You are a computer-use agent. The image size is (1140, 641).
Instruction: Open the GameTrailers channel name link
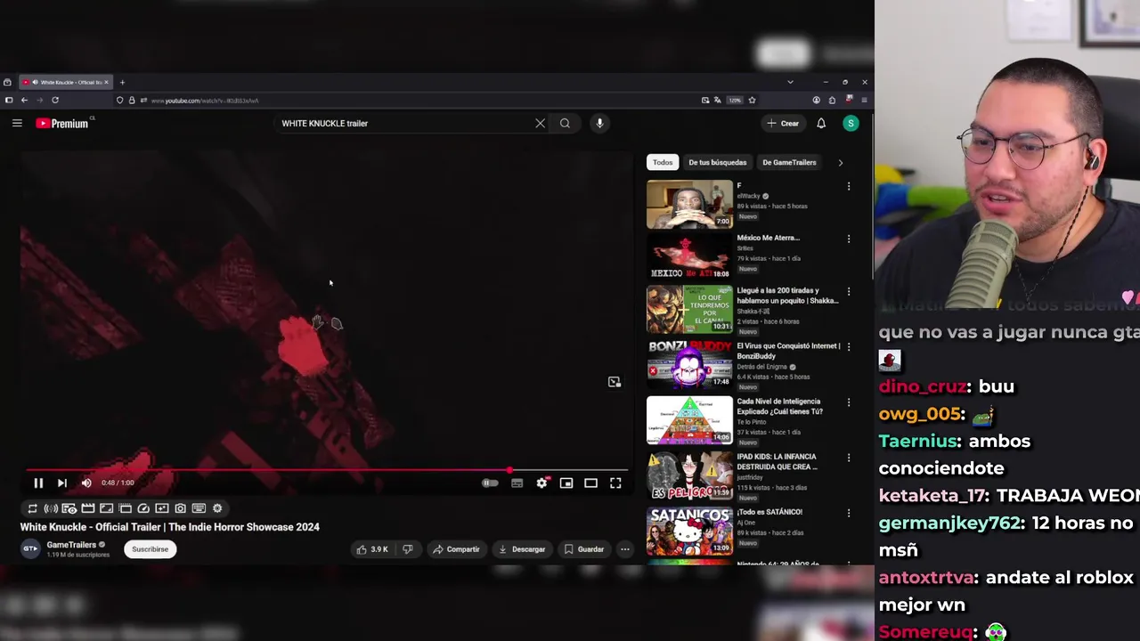(x=71, y=545)
